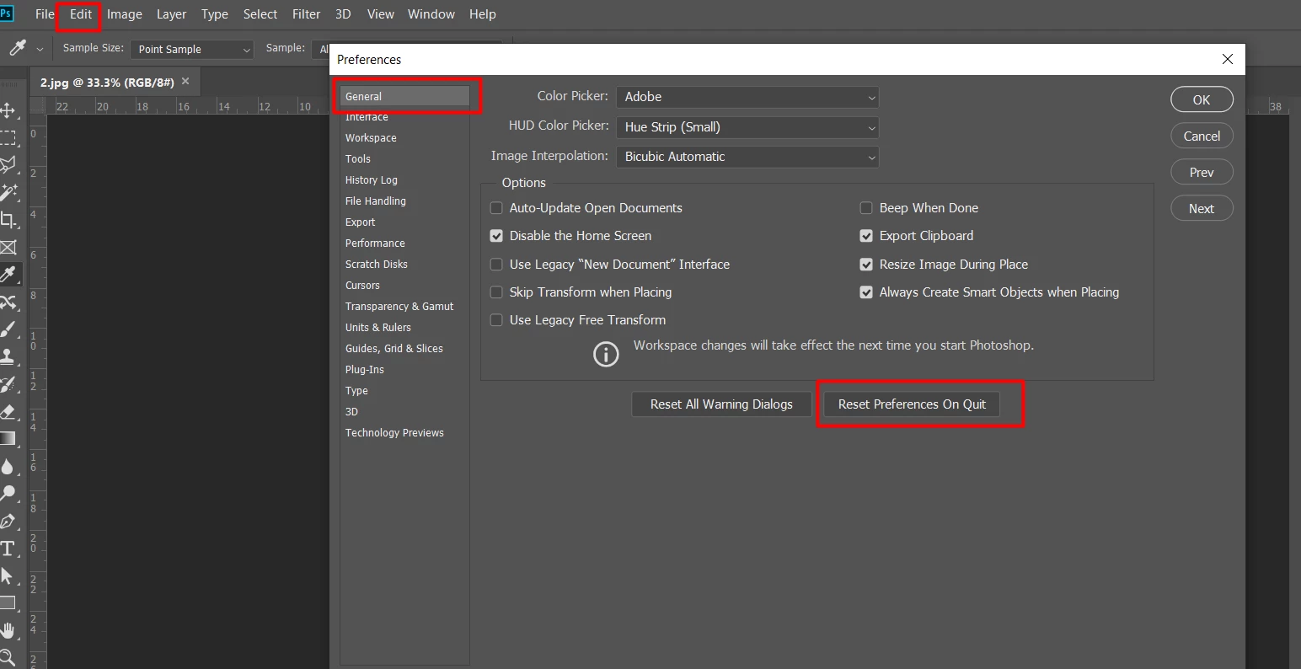The width and height of the screenshot is (1301, 669).
Task: Click the Next button
Action: (x=1202, y=208)
